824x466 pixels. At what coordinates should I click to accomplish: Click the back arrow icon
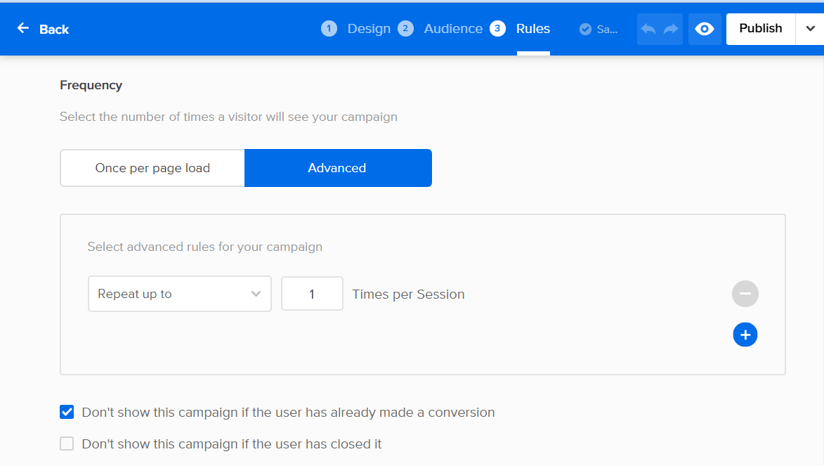pyautogui.click(x=23, y=28)
